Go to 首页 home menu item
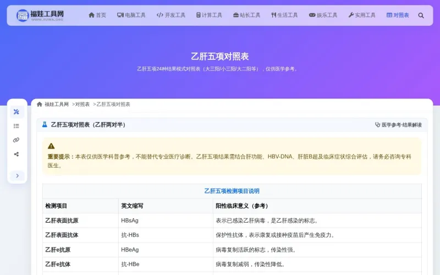Screen dimensions: 440x275 (97, 15)
